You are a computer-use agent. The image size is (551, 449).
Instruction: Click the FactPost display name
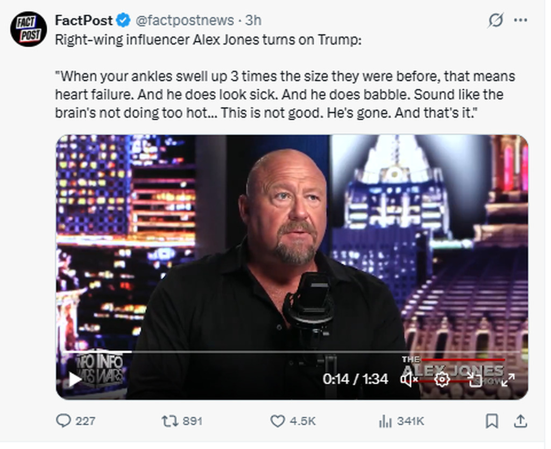coord(84,20)
